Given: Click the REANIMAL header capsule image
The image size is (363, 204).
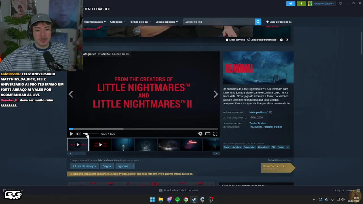Looking at the screenshot, I should [x=258, y=68].
